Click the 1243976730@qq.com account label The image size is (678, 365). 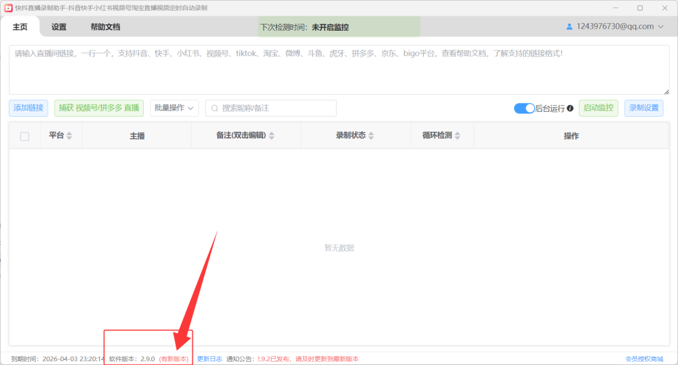(x=615, y=27)
